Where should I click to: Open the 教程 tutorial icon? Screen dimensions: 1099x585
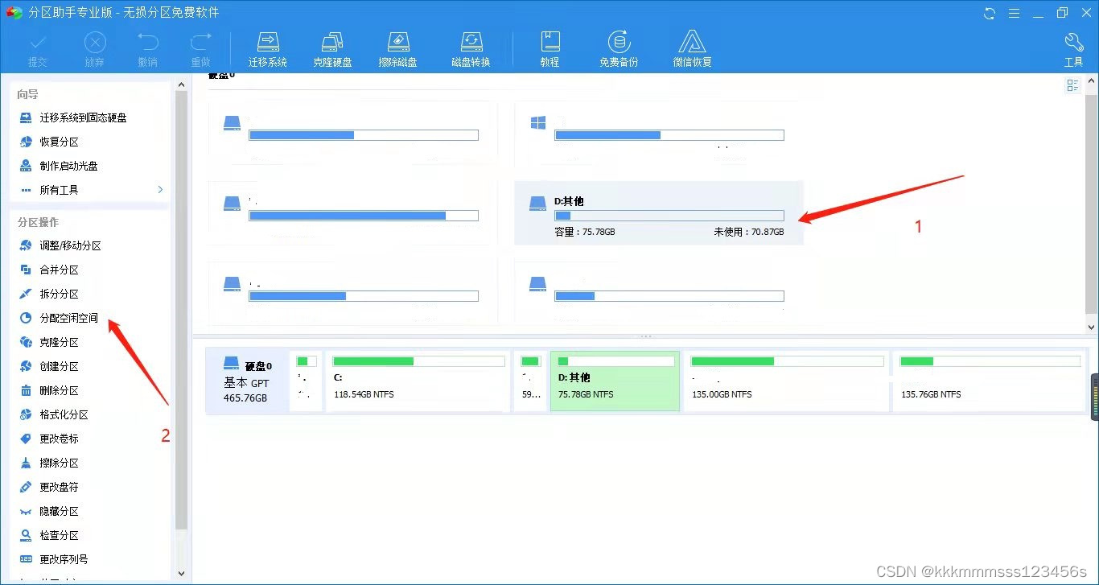(x=549, y=50)
